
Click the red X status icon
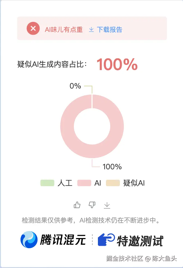point(33,29)
